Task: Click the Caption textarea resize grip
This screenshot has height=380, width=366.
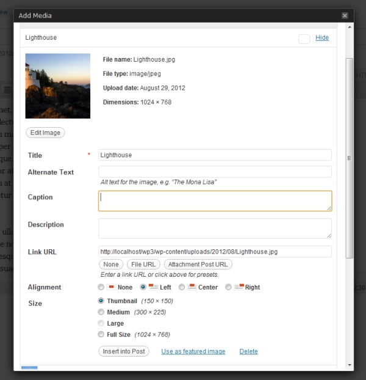Action: pos(329,208)
